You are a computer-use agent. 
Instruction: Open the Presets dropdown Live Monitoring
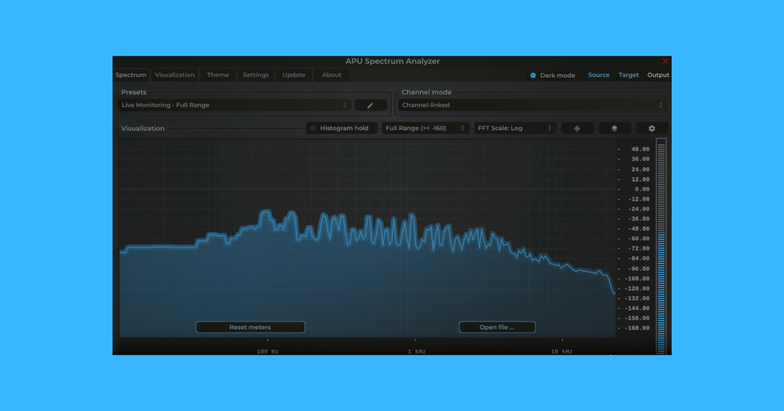point(234,105)
